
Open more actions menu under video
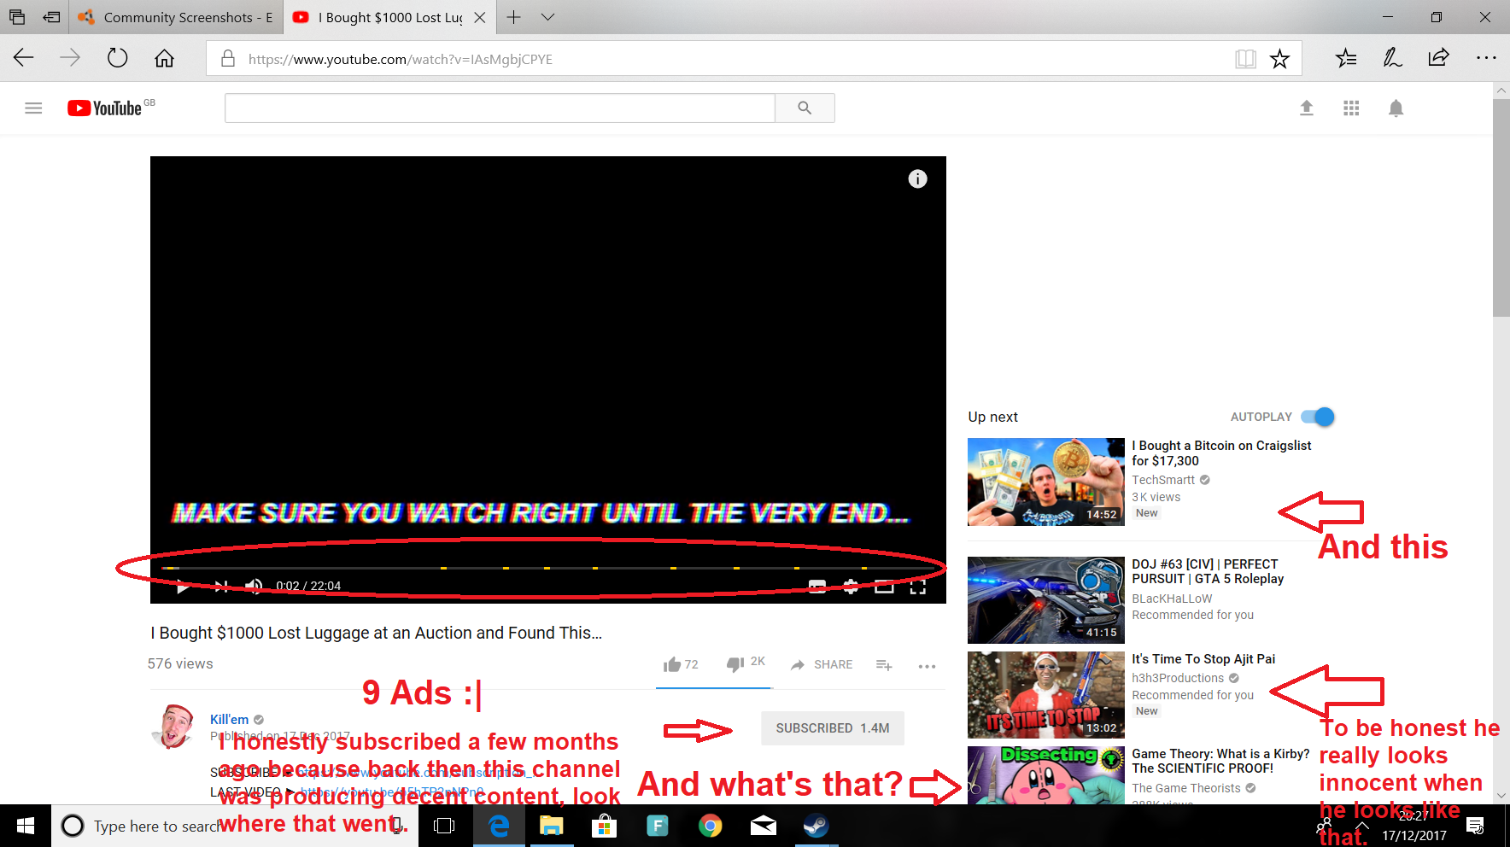tap(927, 666)
